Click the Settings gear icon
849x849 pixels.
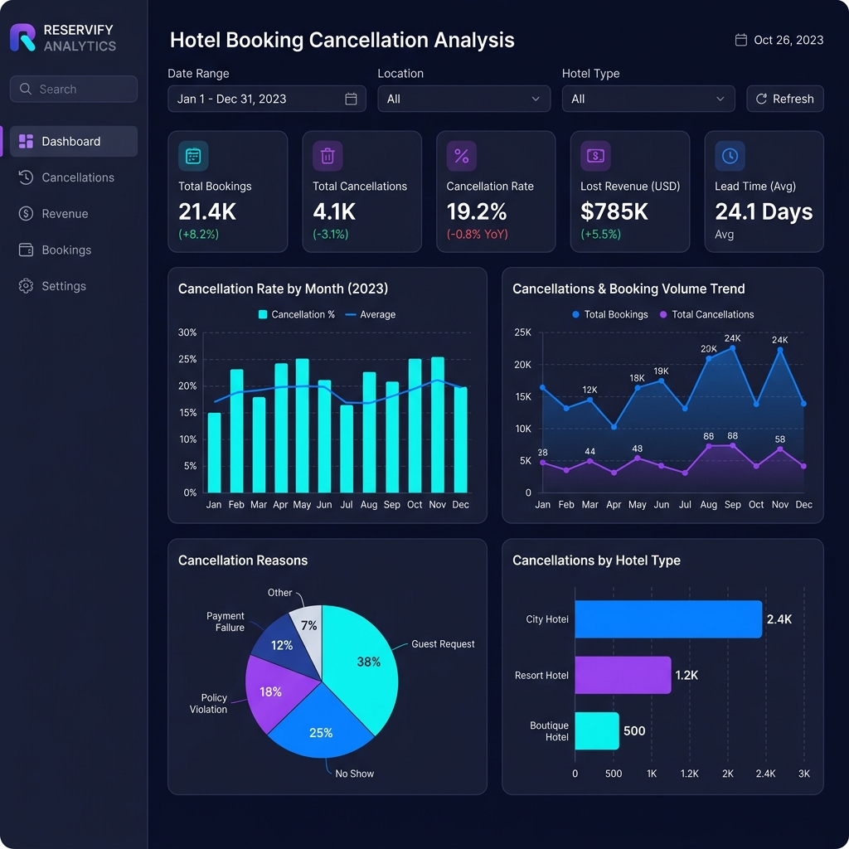pyautogui.click(x=26, y=286)
